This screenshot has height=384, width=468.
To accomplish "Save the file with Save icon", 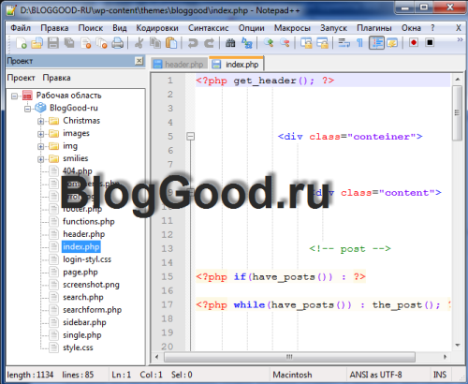I will coord(53,43).
